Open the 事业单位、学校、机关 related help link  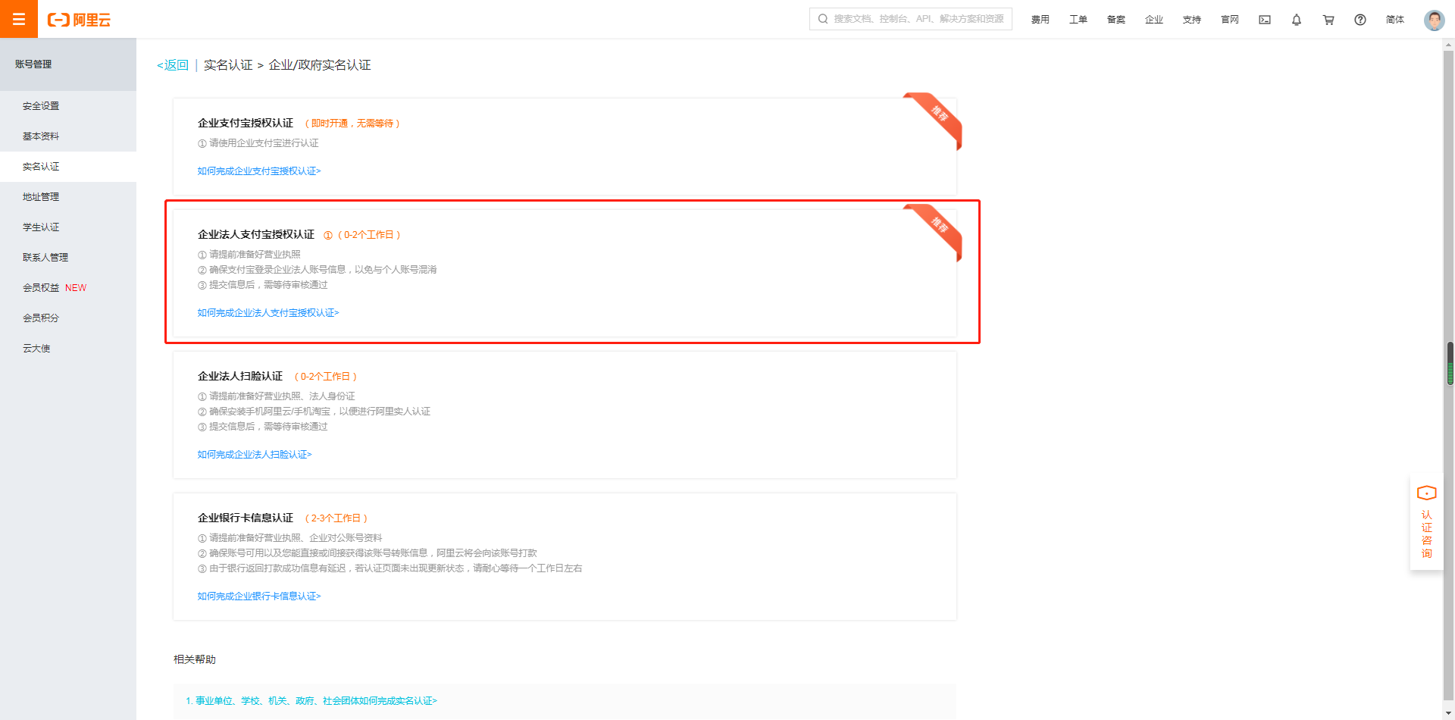pyautogui.click(x=311, y=701)
